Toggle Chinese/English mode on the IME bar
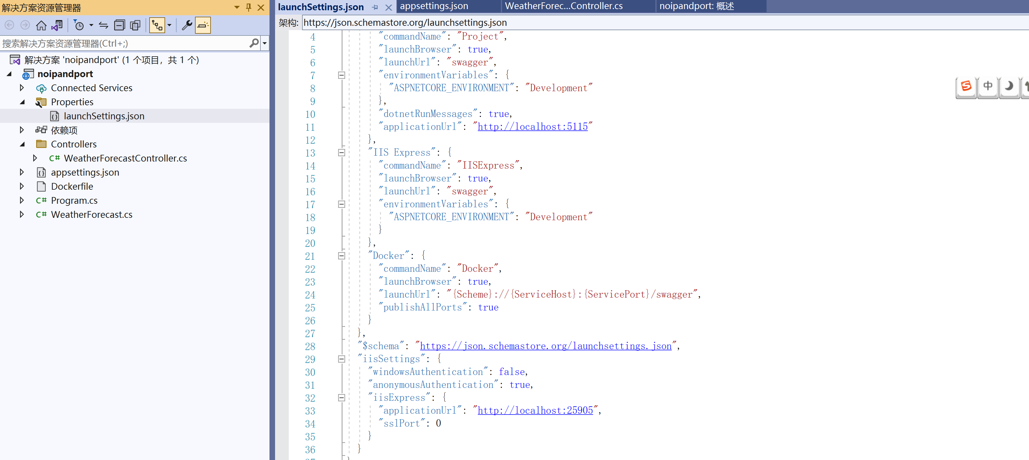The height and width of the screenshot is (460, 1029). (x=988, y=86)
